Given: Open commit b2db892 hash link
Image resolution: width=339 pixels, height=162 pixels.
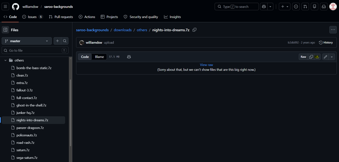Looking at the screenshot, I should [293, 42].
